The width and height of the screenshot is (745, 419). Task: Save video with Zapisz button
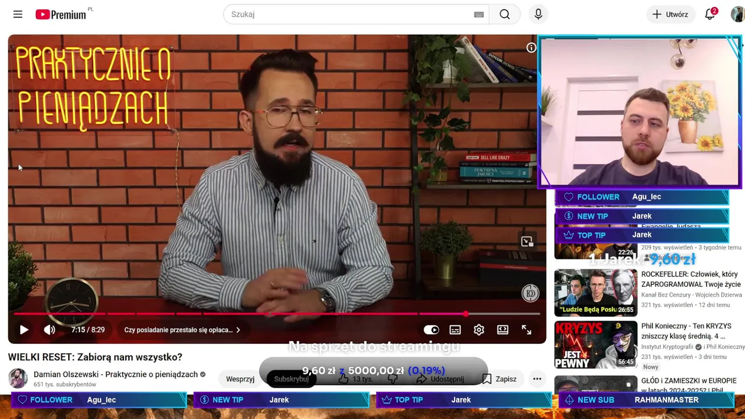pos(499,379)
